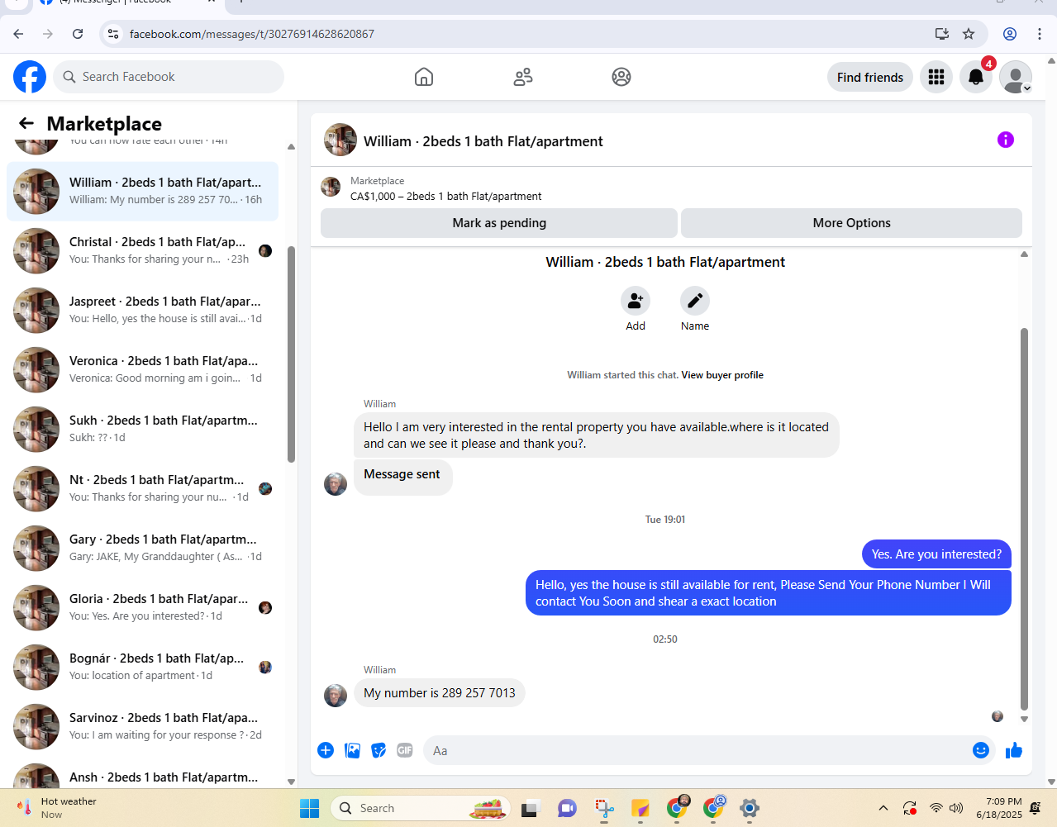Click the install app icon in address bar
1057x827 pixels.
(941, 34)
